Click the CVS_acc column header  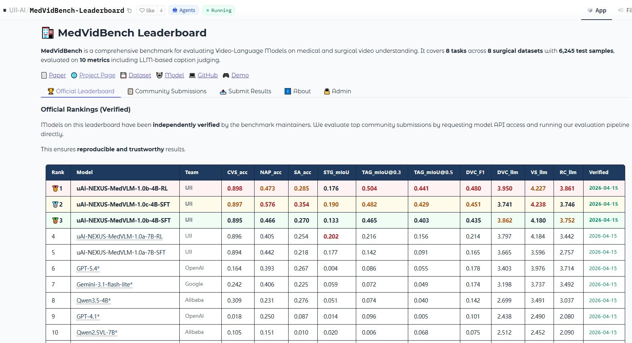(x=237, y=173)
